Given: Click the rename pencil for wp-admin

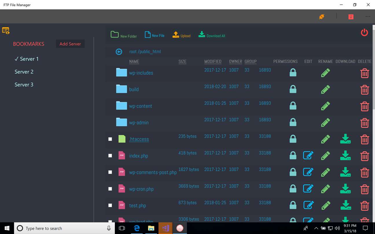Looking at the screenshot, I should 326,122.
